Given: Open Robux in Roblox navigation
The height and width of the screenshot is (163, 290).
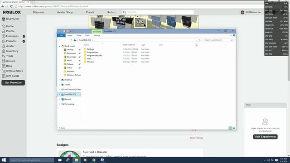Looking at the screenshot, I should 111,12.
